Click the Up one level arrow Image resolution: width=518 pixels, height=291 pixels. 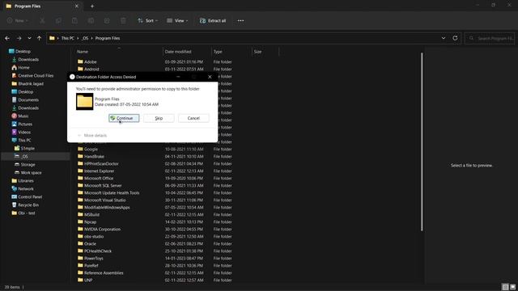(x=40, y=38)
